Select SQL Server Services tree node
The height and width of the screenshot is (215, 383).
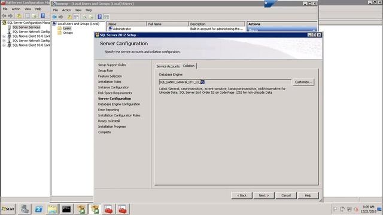click(x=26, y=27)
